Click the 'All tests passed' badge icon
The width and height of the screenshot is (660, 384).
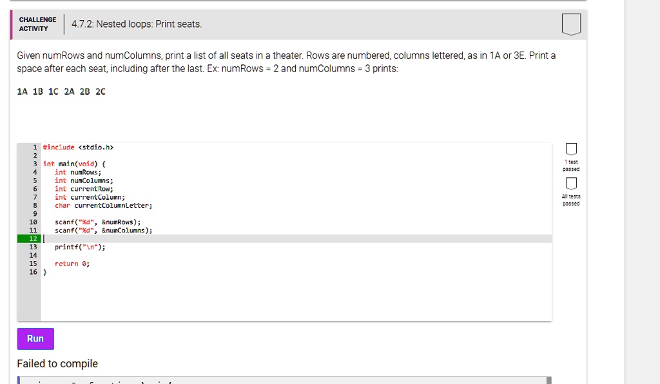coord(571,184)
